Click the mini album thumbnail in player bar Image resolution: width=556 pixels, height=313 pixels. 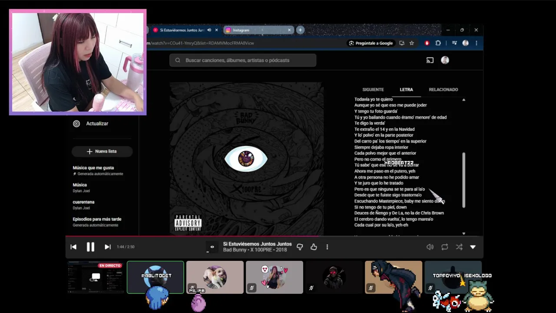[212, 247]
